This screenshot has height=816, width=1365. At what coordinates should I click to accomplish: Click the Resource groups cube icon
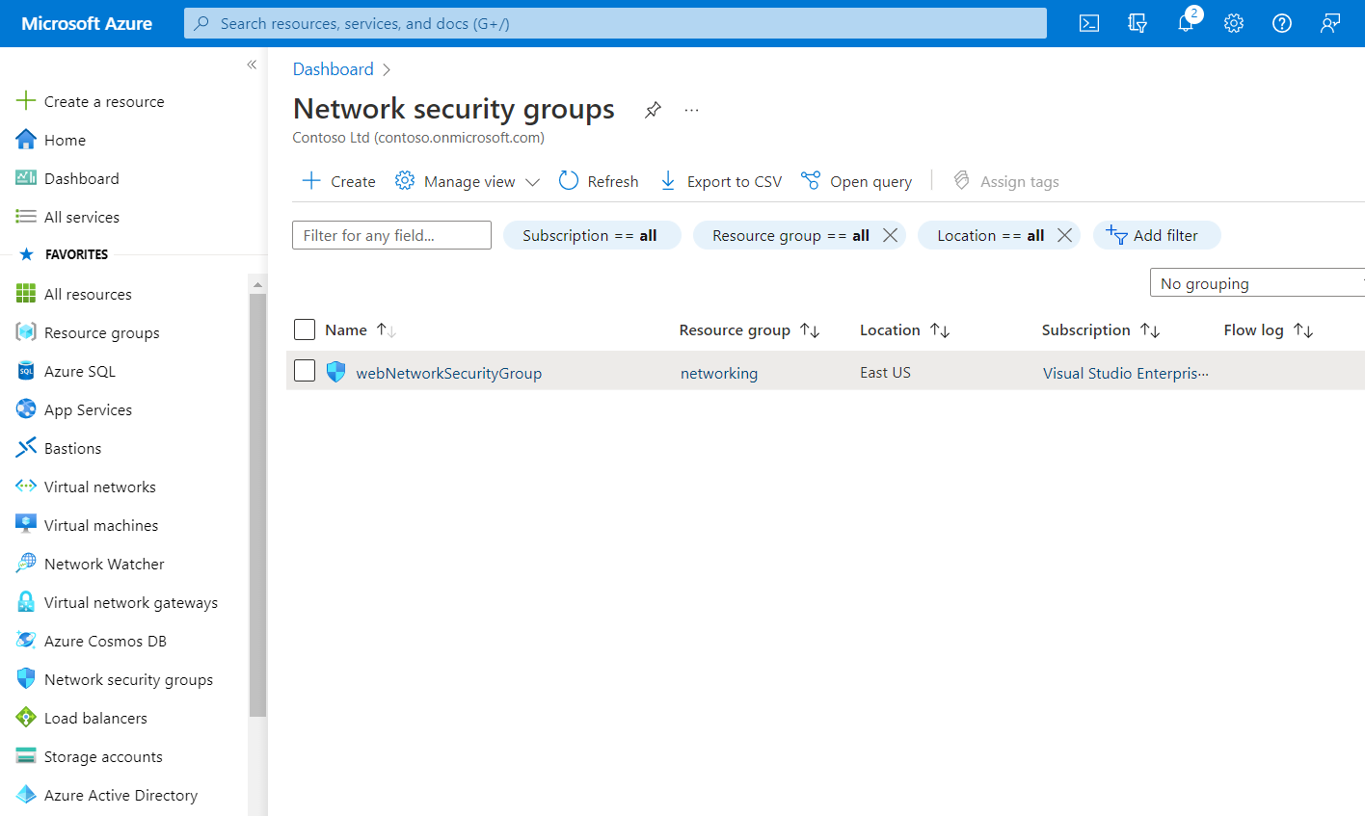tap(26, 332)
